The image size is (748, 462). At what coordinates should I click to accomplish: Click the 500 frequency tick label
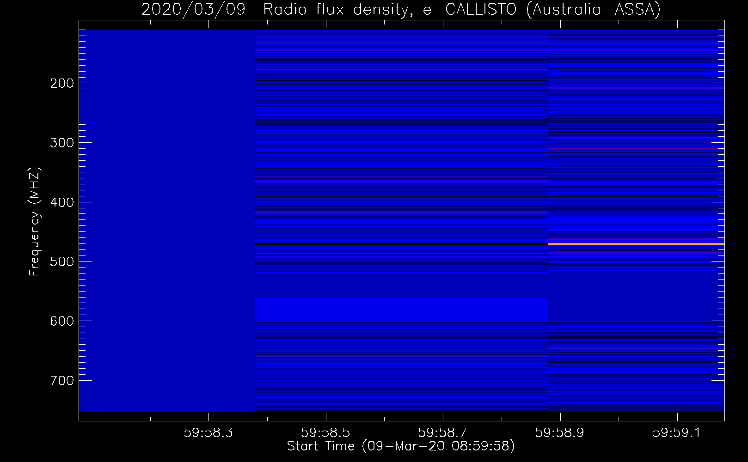coord(61,261)
